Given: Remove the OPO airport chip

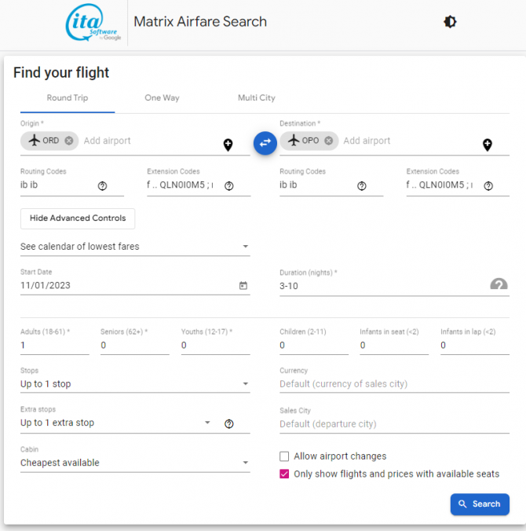Looking at the screenshot, I should (x=328, y=141).
